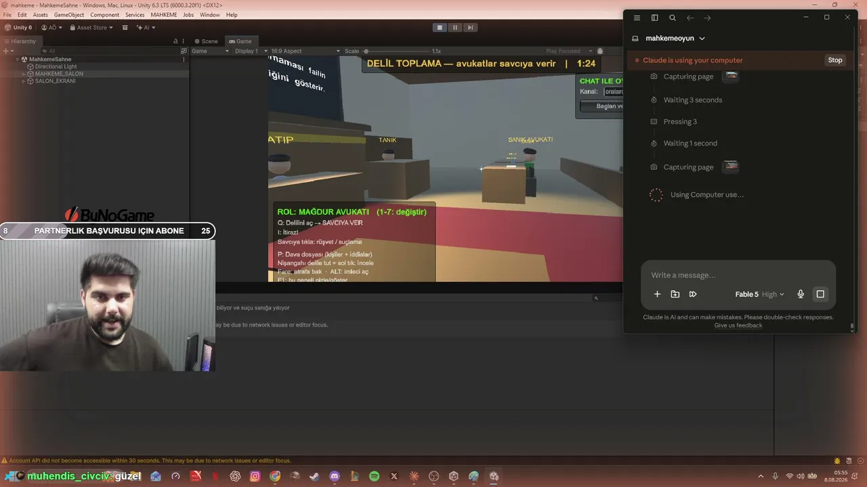Open Instagram from the taskbar

[x=255, y=476]
